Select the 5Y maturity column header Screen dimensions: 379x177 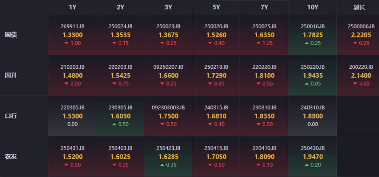216,7
